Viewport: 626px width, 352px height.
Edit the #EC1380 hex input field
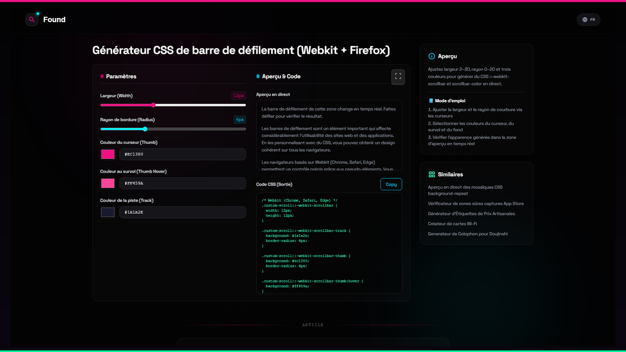tap(183, 154)
